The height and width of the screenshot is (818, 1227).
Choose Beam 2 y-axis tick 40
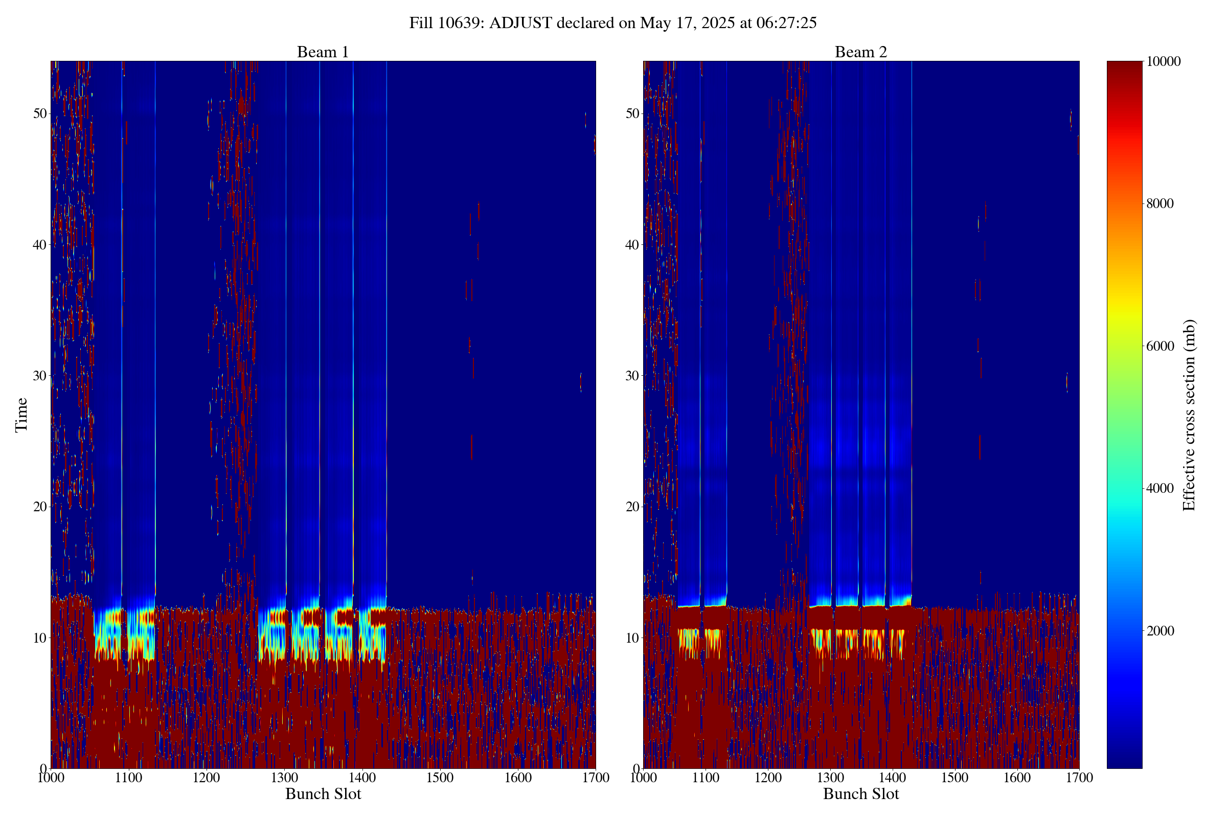pos(633,245)
